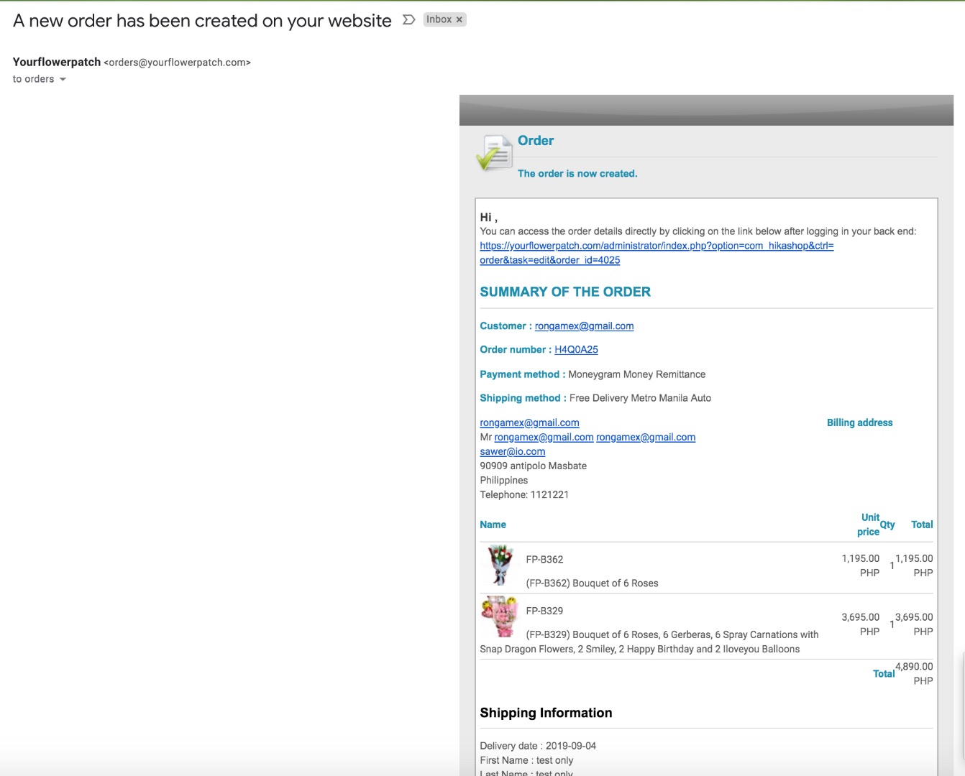Viewport: 965px width, 776px height.
Task: Click the email subject line text
Action: (202, 21)
